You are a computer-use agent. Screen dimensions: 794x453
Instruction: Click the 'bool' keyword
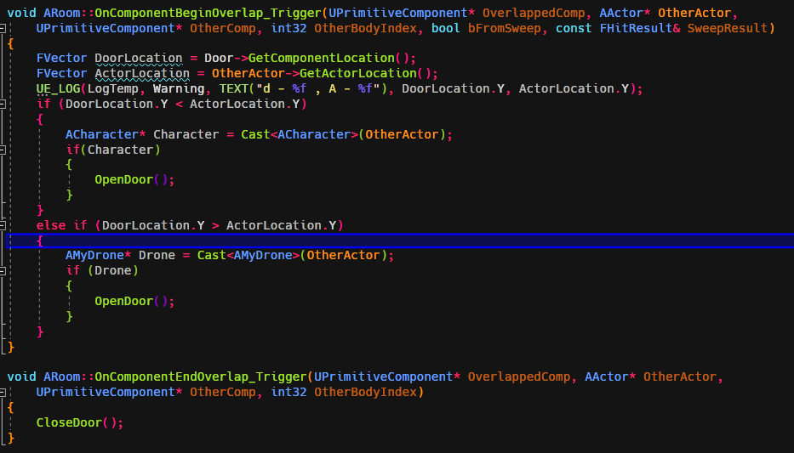click(x=446, y=28)
